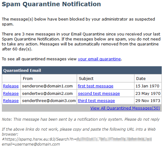Open the 'second test message' subject link

tap(99, 93)
